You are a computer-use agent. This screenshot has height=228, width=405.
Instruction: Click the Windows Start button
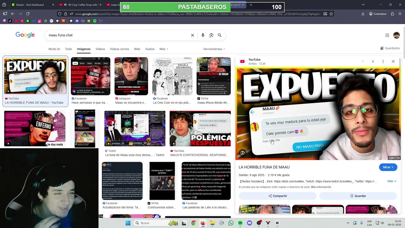tap(128, 223)
